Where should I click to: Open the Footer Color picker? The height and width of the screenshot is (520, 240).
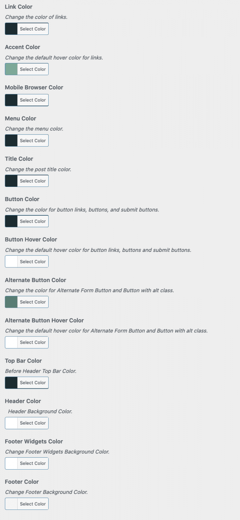pos(33,503)
